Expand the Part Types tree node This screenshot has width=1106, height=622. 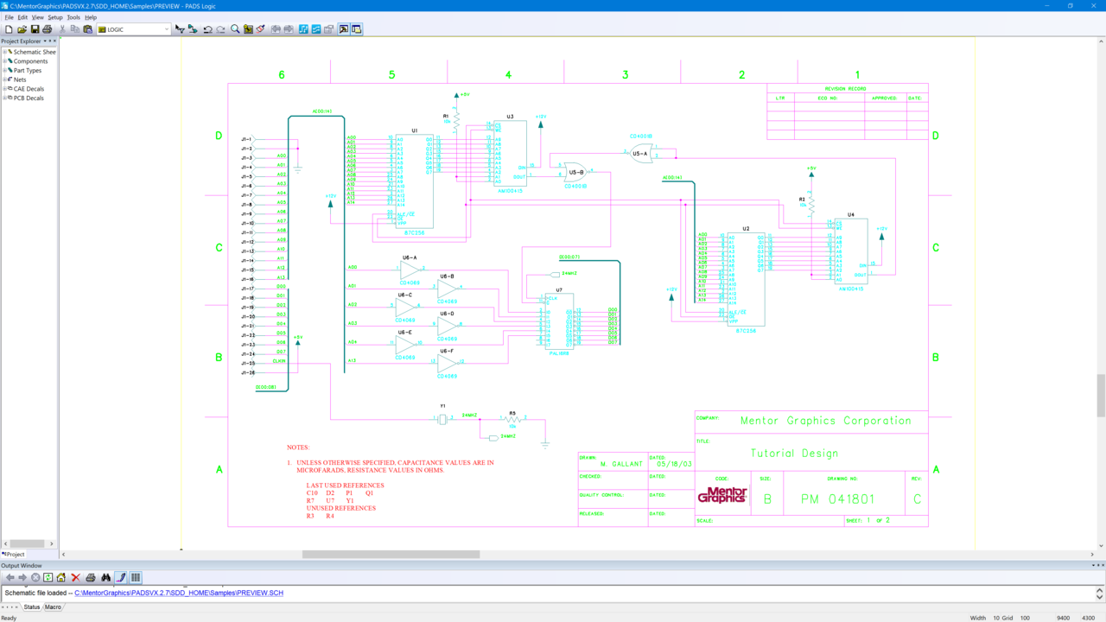coord(4,71)
